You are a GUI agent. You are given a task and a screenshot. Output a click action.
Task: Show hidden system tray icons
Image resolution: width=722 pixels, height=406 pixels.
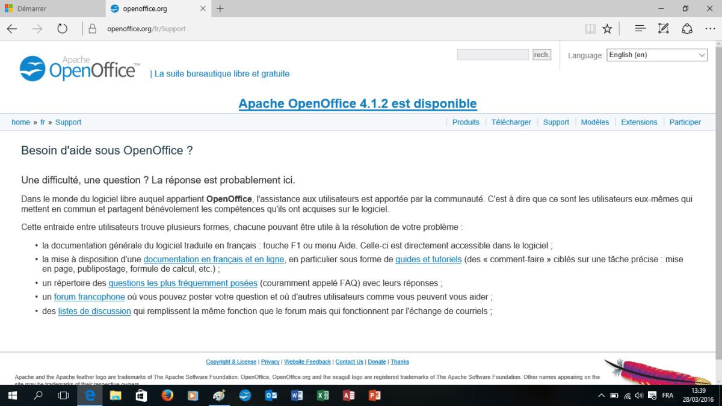click(601, 396)
